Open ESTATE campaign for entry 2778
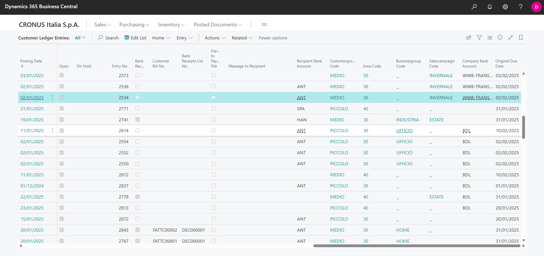544x256 pixels. pos(436,197)
